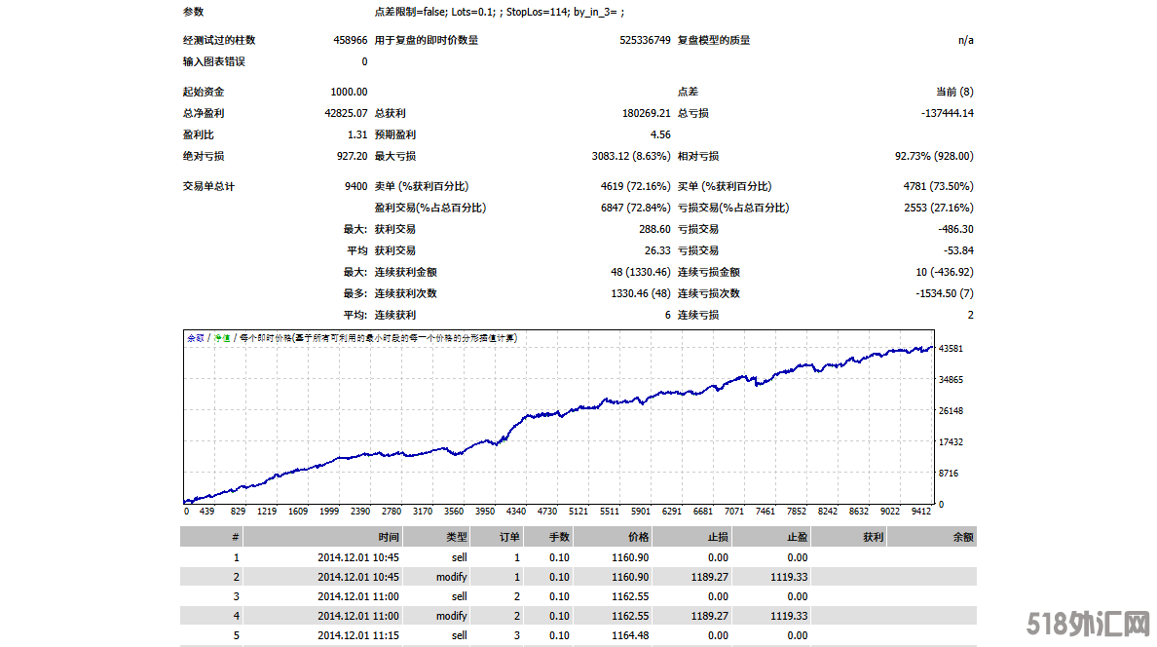The image size is (1157, 647).
Task: Select the time cell 2014.12.01 11:15
Action: [x=357, y=635]
